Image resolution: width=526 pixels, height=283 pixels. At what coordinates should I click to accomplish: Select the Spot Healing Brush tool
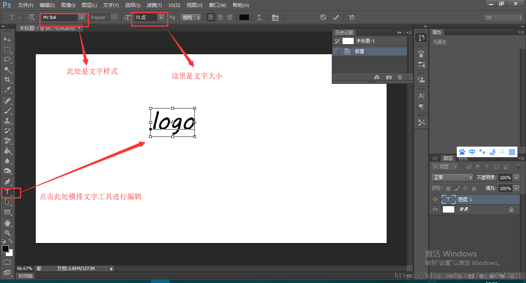[7, 101]
